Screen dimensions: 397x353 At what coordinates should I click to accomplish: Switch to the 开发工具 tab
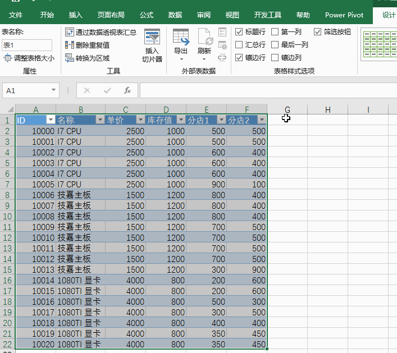(x=268, y=15)
